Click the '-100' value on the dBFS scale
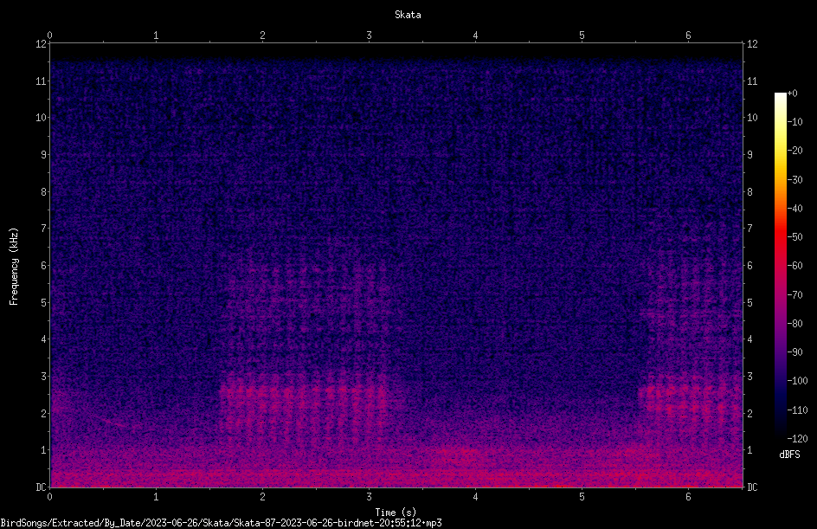This screenshot has width=817, height=529. (797, 381)
